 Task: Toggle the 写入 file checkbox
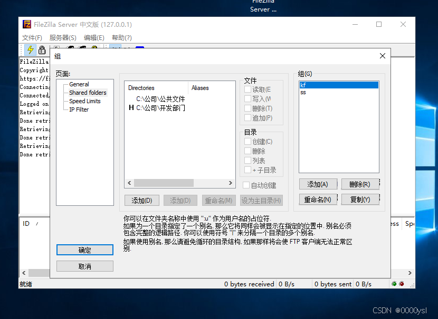click(x=247, y=98)
